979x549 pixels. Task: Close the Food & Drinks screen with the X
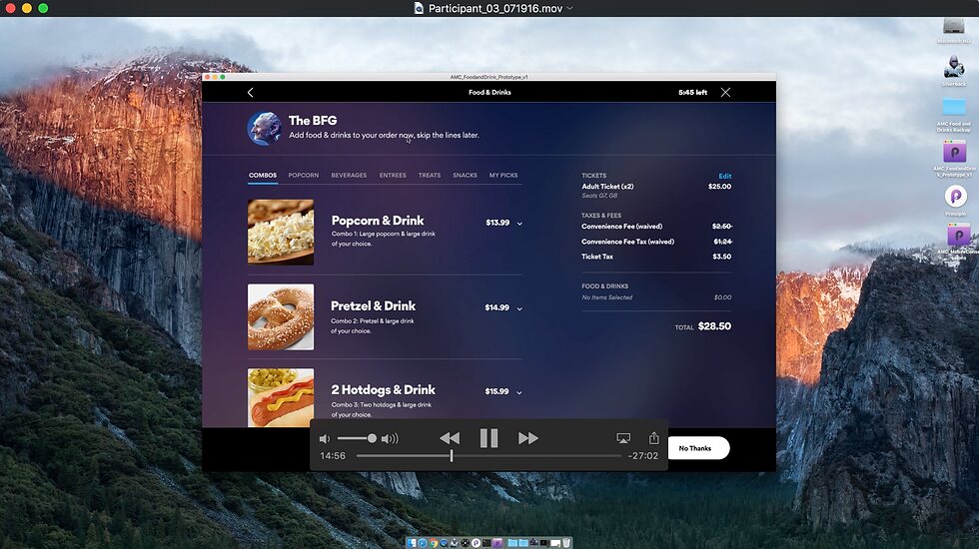[x=725, y=92]
